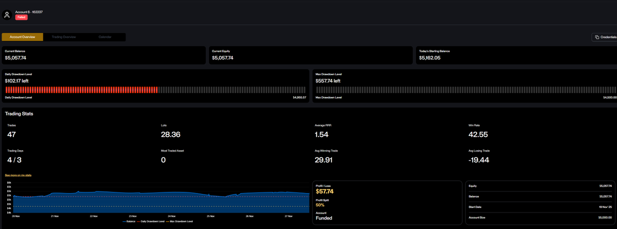Click the Trades count 47
This screenshot has height=229, width=617.
click(x=12, y=135)
